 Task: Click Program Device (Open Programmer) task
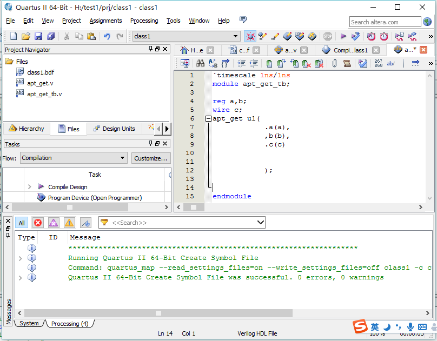(95, 198)
